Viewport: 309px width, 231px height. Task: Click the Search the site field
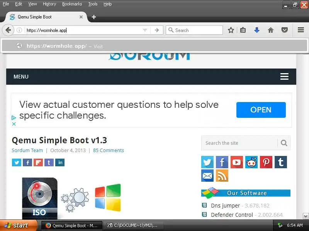pyautogui.click(x=239, y=143)
